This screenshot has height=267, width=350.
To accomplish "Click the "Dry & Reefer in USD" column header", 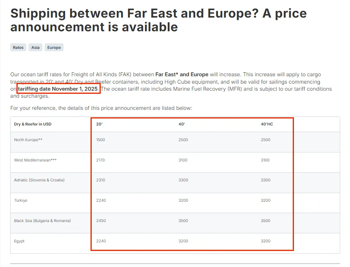I will pos(33,124).
